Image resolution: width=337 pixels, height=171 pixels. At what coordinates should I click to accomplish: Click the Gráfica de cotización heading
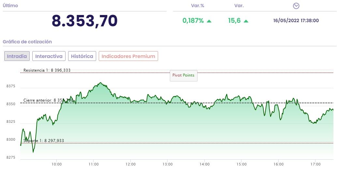pos(27,42)
